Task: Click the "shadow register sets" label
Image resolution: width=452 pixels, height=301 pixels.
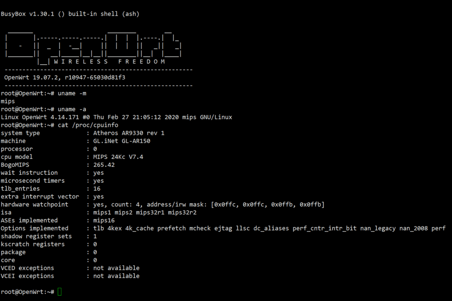Action: click(x=36, y=236)
